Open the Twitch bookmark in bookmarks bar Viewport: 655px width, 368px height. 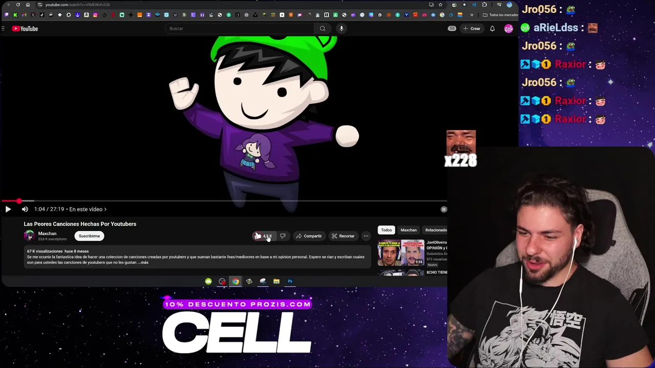coord(6,15)
